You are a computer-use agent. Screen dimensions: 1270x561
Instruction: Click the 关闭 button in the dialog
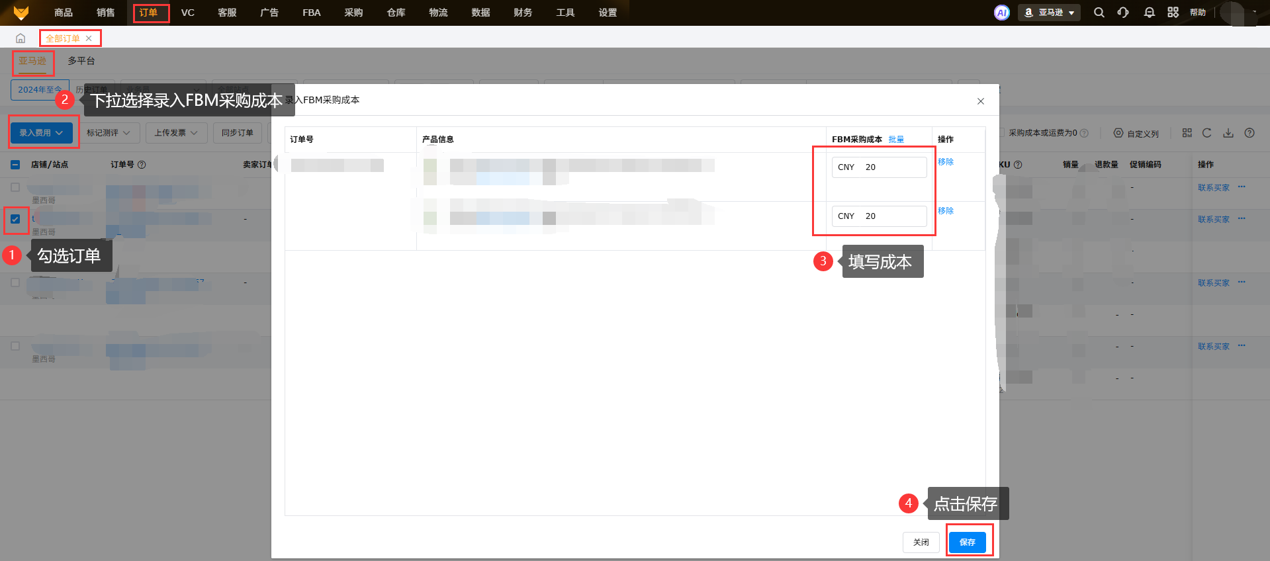921,542
